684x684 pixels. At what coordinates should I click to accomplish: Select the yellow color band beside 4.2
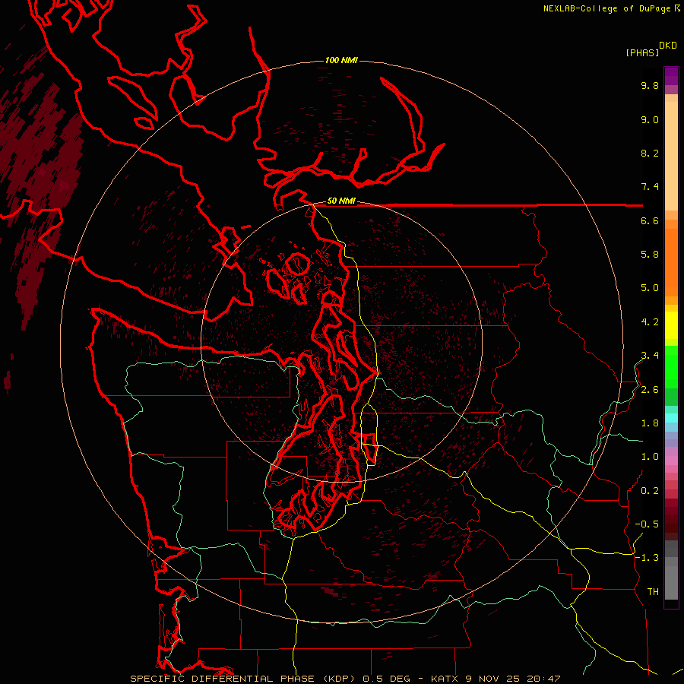(671, 325)
